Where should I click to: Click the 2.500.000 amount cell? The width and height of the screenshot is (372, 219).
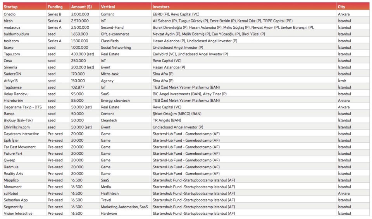(85, 27)
